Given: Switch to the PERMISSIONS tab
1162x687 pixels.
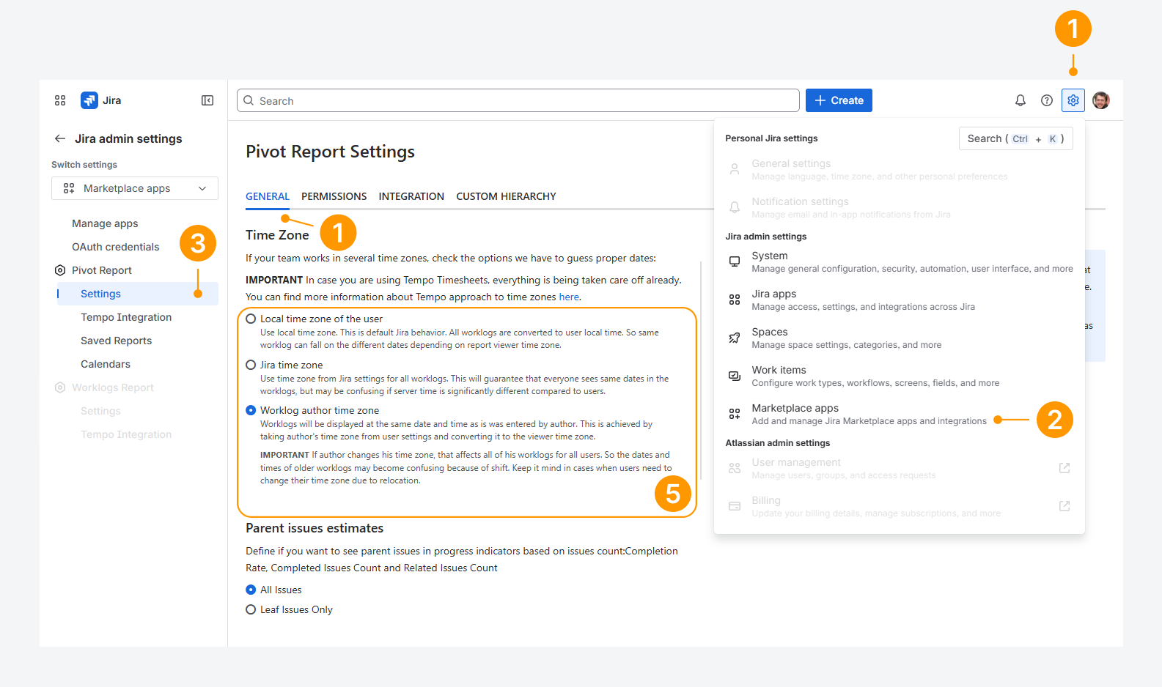Looking at the screenshot, I should click(x=334, y=196).
